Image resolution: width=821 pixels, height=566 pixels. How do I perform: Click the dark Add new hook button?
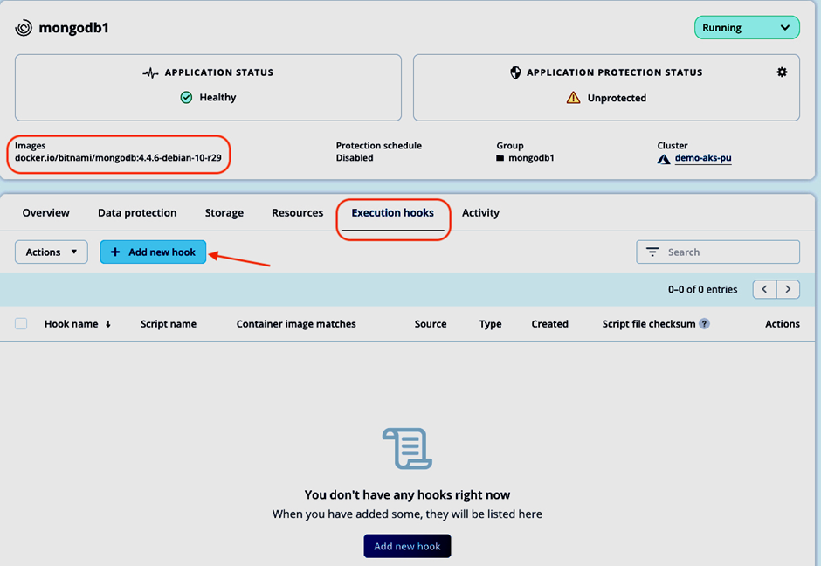pos(407,546)
